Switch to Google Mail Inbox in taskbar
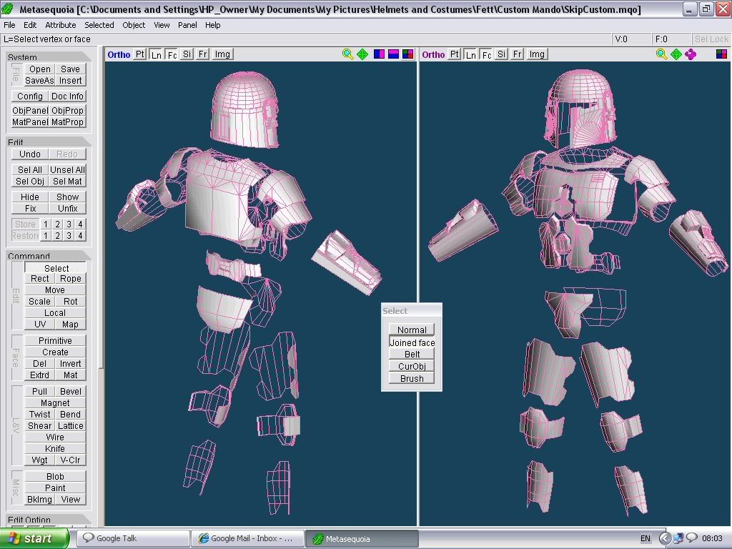 (x=247, y=538)
